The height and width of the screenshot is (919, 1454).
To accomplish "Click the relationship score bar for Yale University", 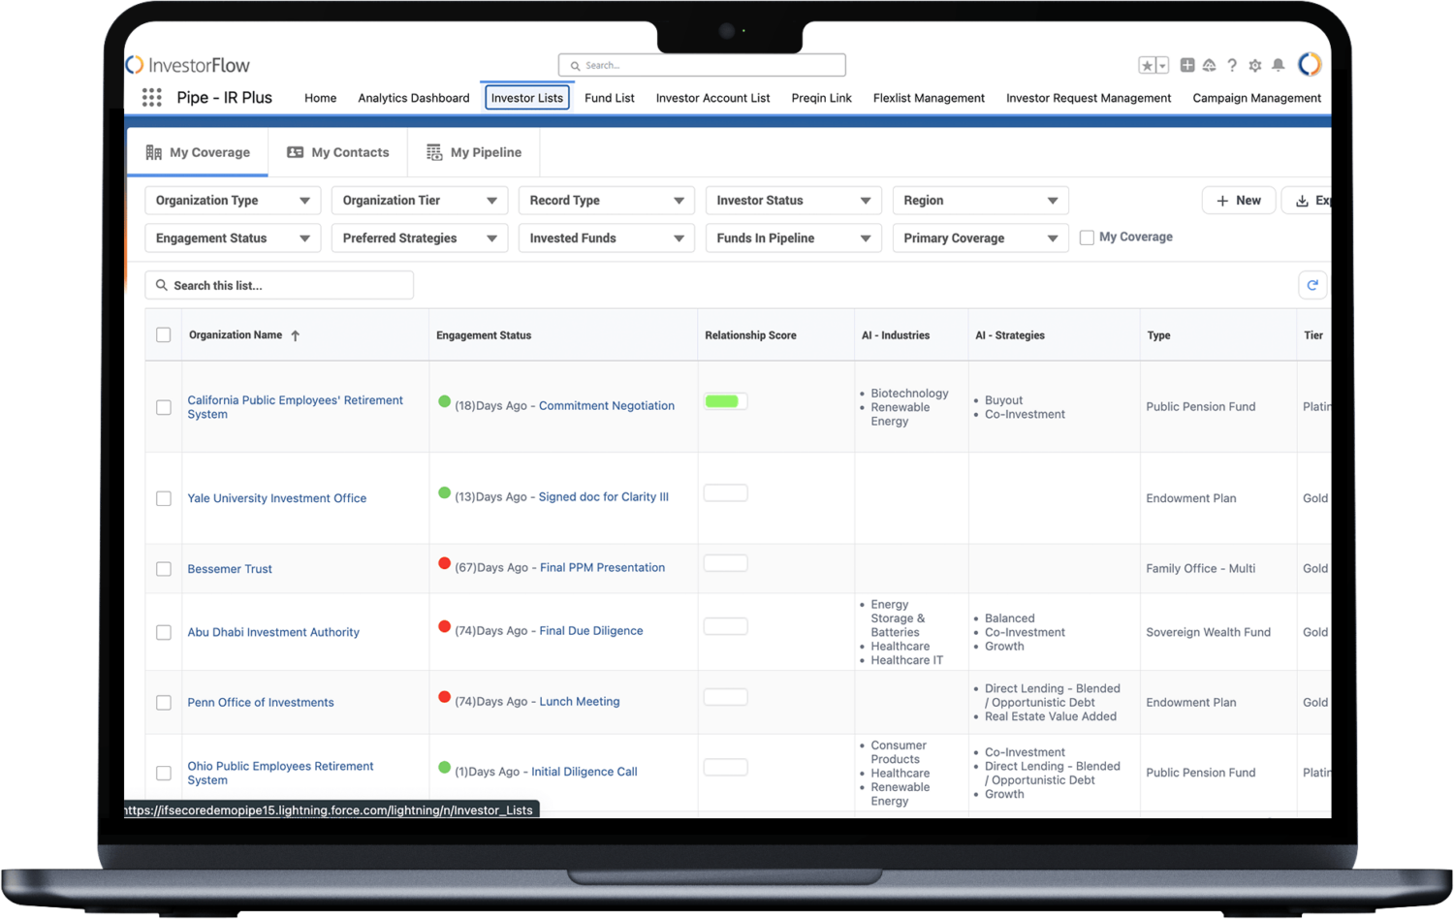I will 726,492.
